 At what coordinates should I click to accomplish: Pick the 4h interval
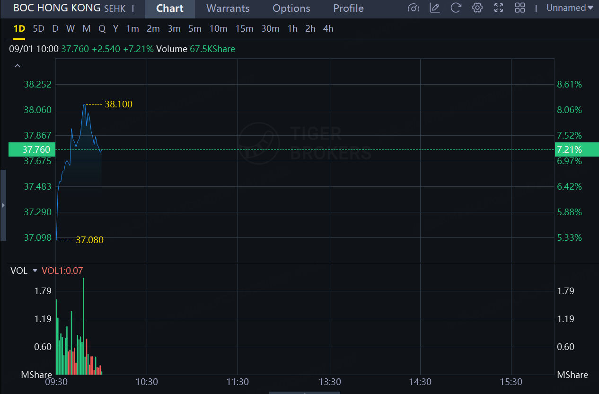[x=328, y=29]
